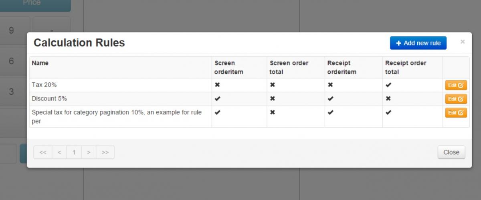
Task: Close the Calculation Rules dialog via X
Action: (x=463, y=42)
